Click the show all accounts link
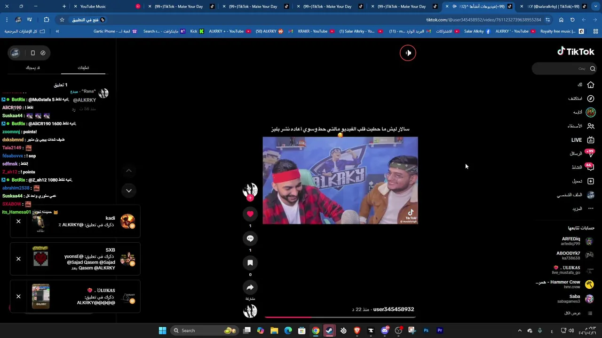This screenshot has height=338, width=602. [x=578, y=313]
